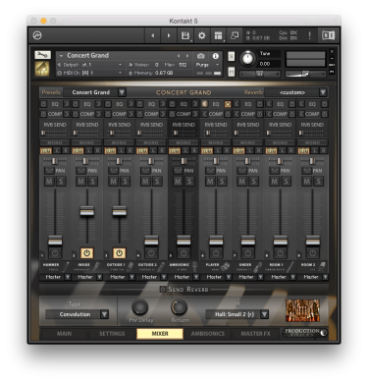Click the Room 2 microphone icon

pos(322,267)
